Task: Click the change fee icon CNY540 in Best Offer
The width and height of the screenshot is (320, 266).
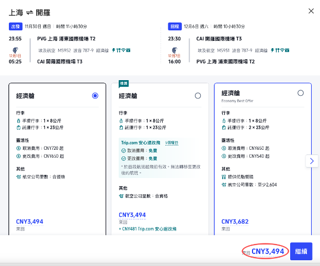Action: click(x=224, y=156)
